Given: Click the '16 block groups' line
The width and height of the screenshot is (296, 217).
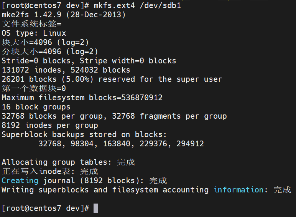Looking at the screenshot, I should click(36, 107).
